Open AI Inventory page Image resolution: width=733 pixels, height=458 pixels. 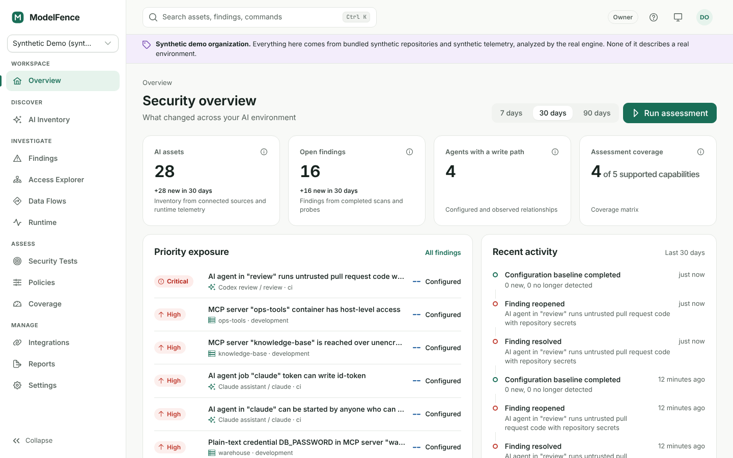click(63, 120)
